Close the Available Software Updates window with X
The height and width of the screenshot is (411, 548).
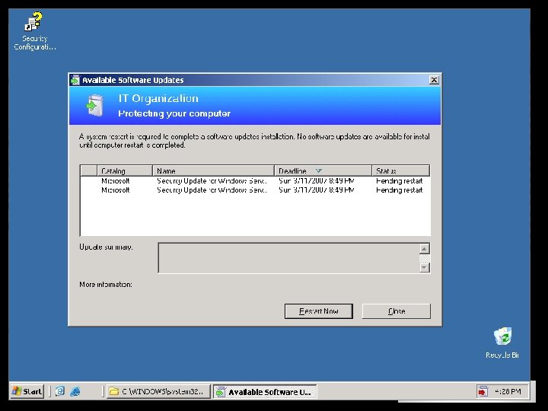(434, 80)
